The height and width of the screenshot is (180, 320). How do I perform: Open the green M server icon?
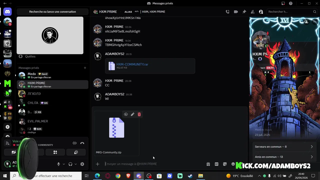point(7,83)
